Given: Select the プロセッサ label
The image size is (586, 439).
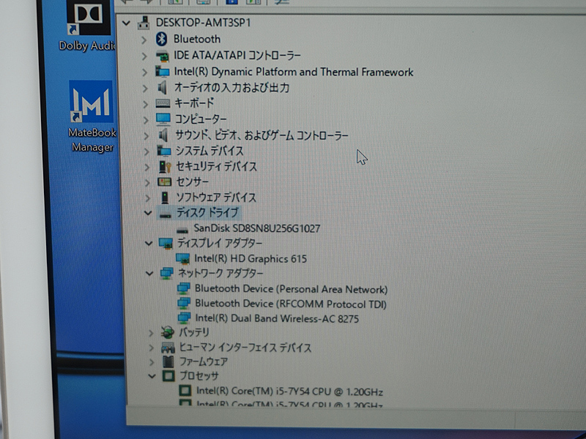Looking at the screenshot, I should click(x=199, y=375).
